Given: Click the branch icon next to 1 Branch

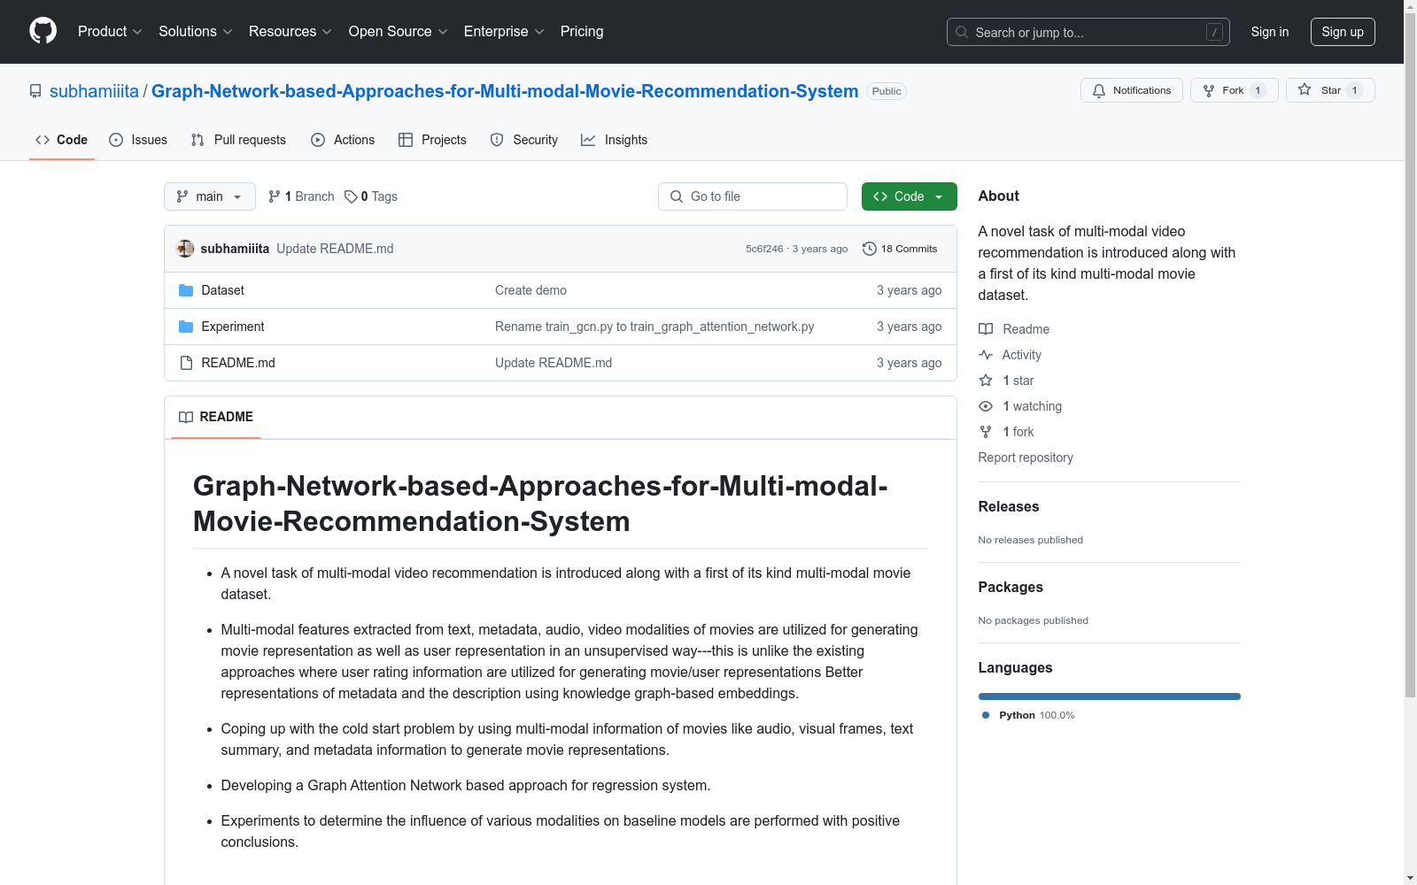Looking at the screenshot, I should click(275, 196).
